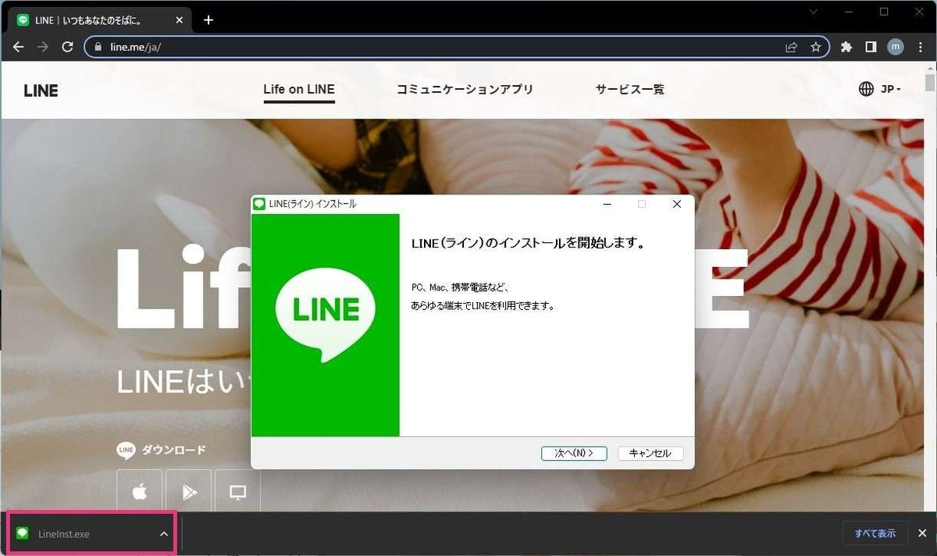Click the LINE logo in site header
This screenshot has height=556, width=937.
point(41,91)
